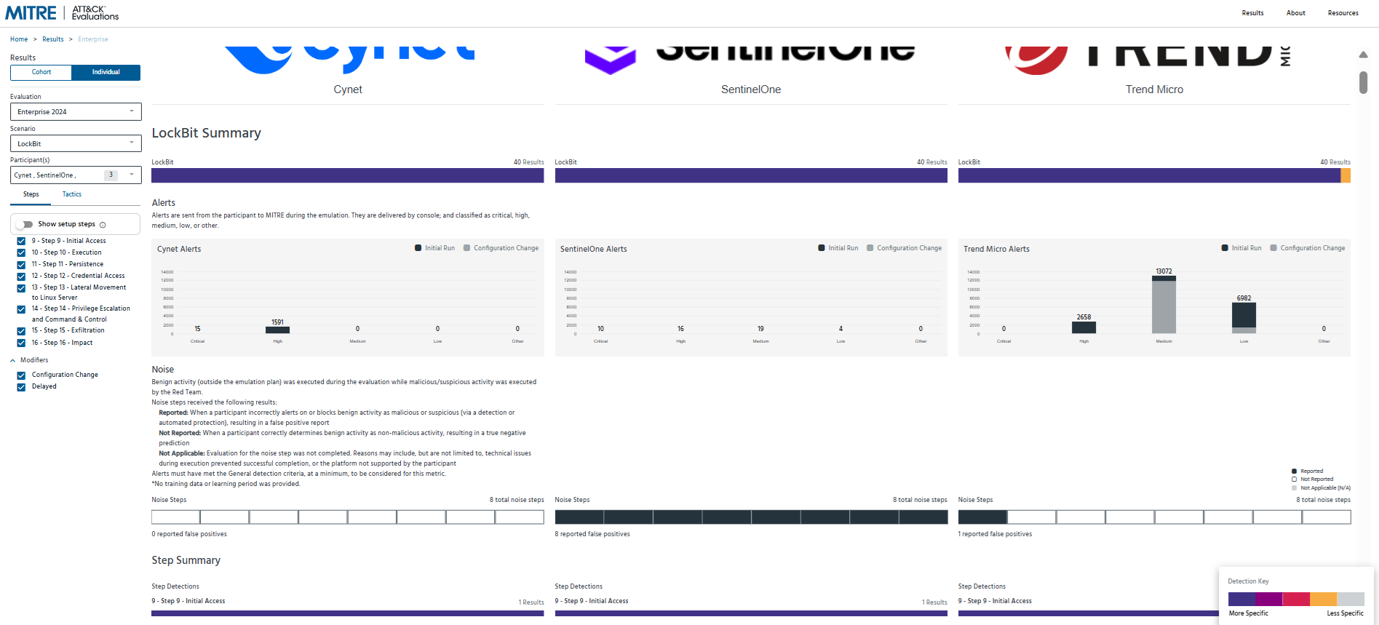Uncheck Step 13 Lateral Movement checkbox
This screenshot has height=625, width=1379.
pos(21,288)
